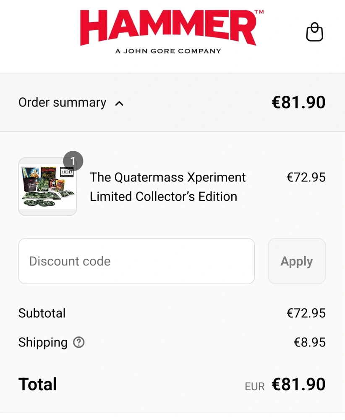Screen dimensions: 345x420
Task: Click the €8.95 shipping cost
Action: click(x=310, y=343)
